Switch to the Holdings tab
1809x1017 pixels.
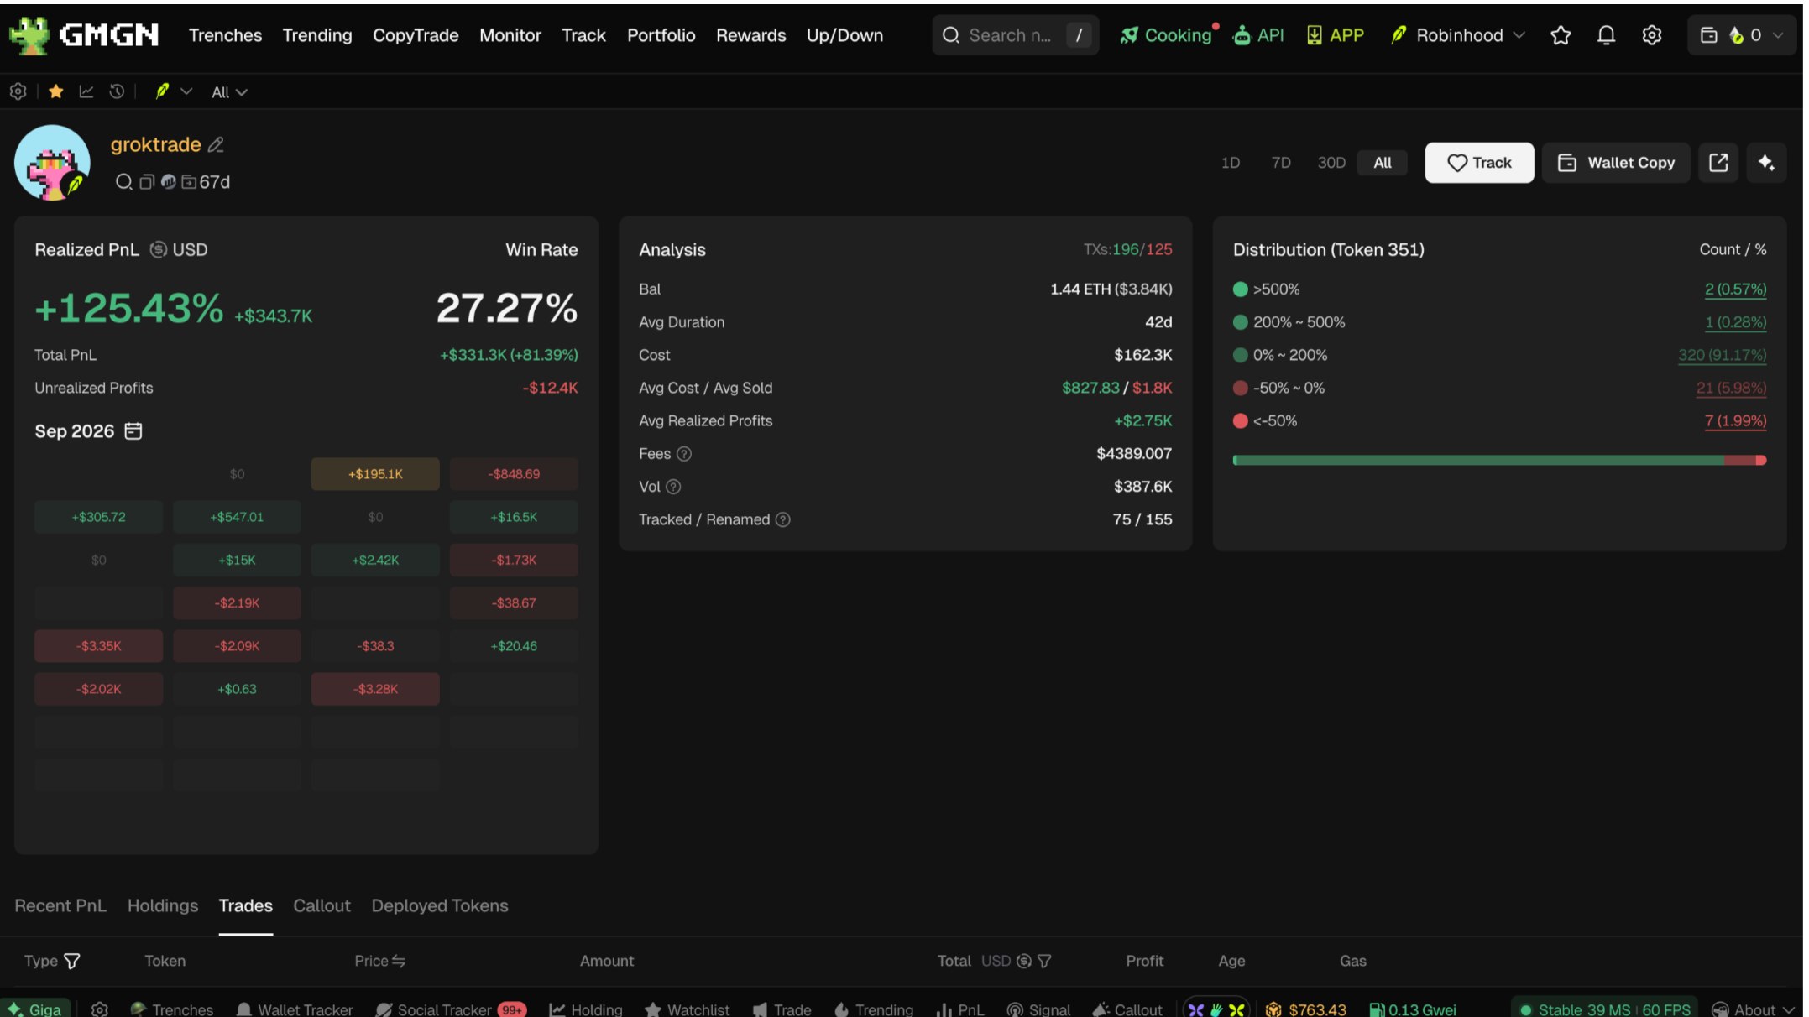coord(163,905)
